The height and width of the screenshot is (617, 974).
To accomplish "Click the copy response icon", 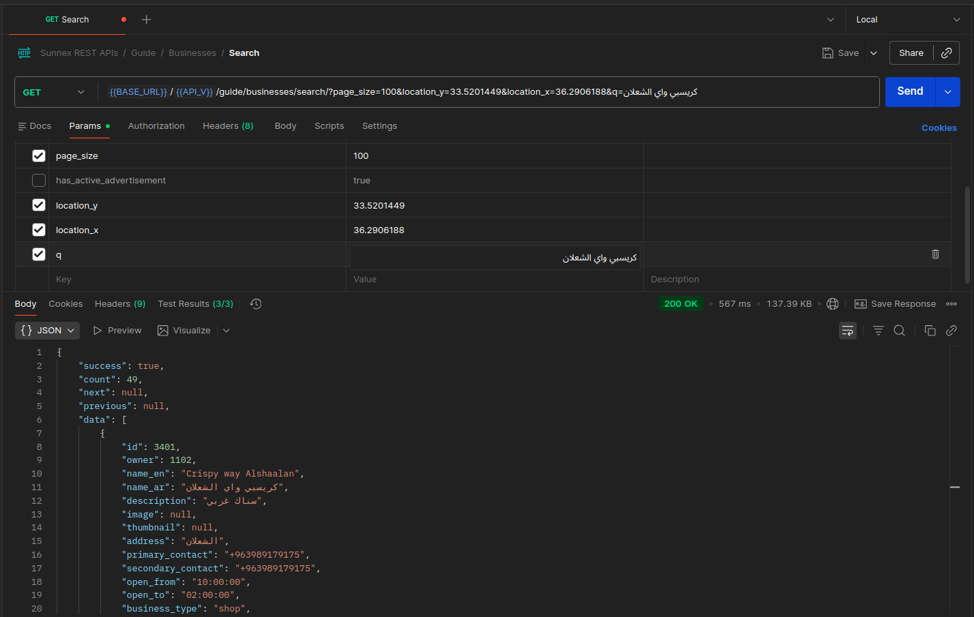I will pyautogui.click(x=930, y=331).
